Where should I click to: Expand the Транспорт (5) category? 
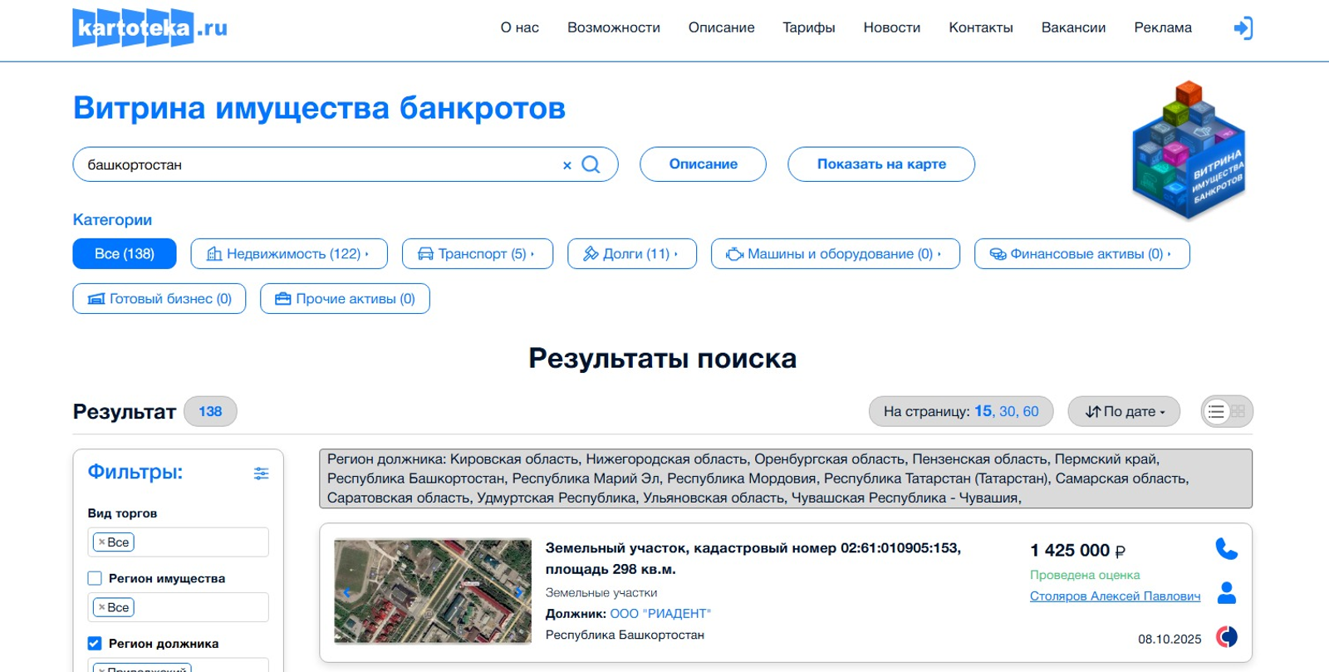coord(477,254)
